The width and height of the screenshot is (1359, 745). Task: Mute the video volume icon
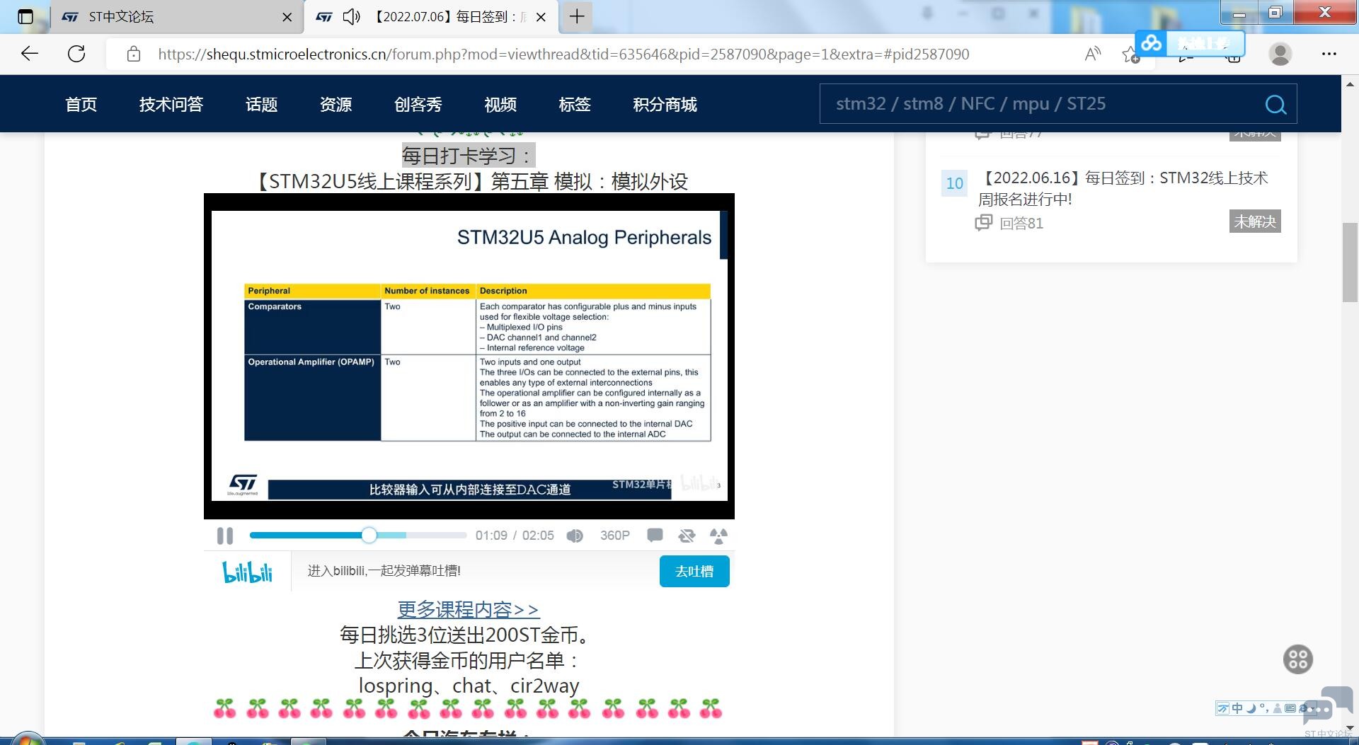click(575, 536)
